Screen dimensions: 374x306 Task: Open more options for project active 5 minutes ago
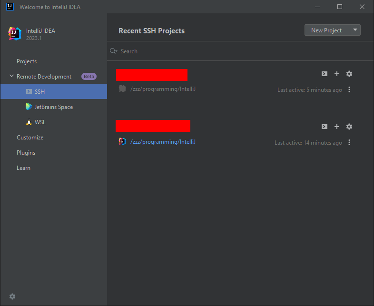(349, 89)
